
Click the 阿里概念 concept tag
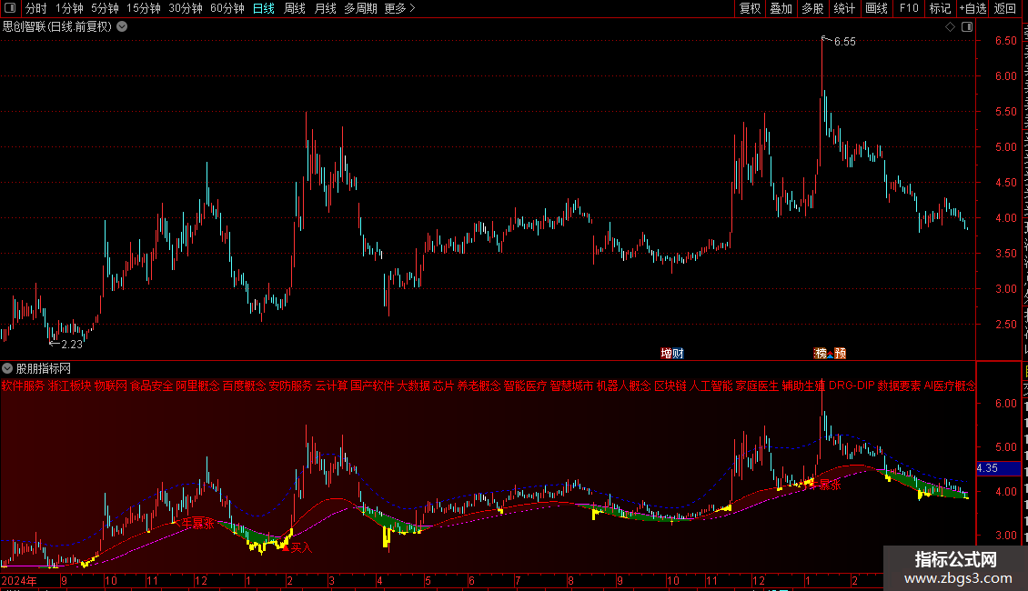point(198,386)
